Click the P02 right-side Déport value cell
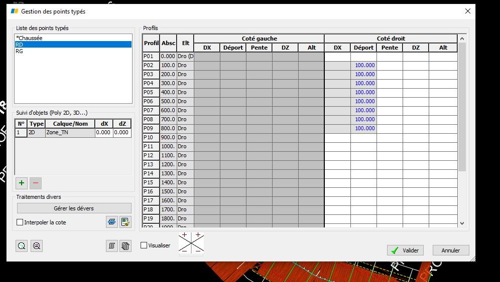 pos(363,65)
